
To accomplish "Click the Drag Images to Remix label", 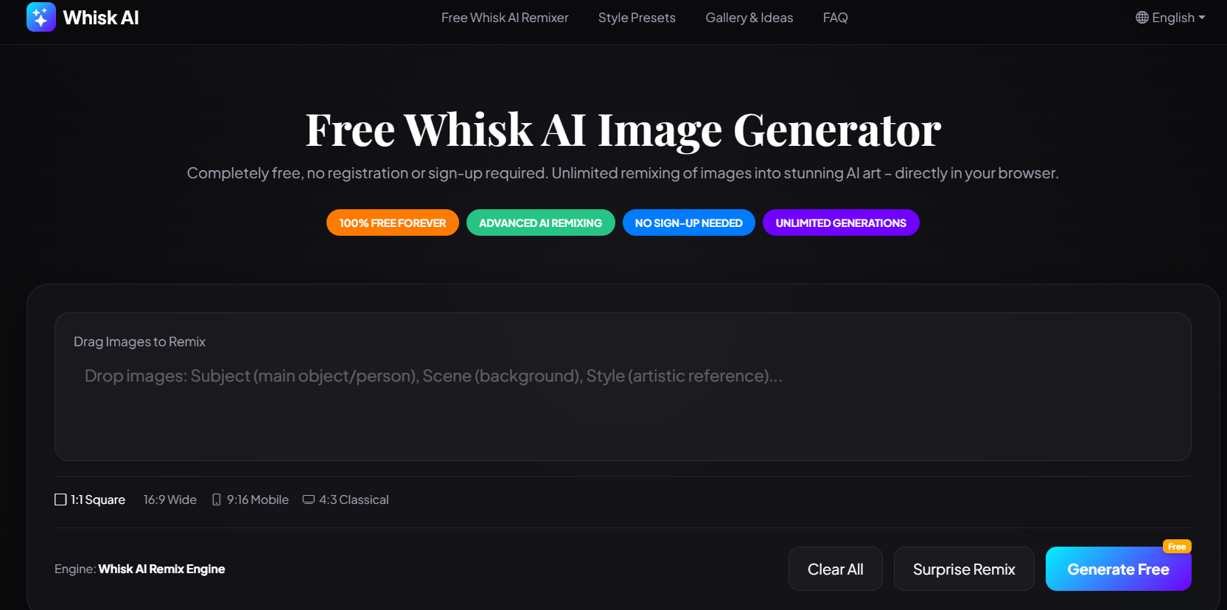I will [139, 342].
